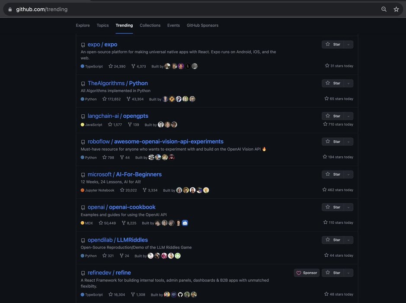Open opendilab / LLMRiddles repository
This screenshot has height=303, width=406.
click(x=118, y=240)
